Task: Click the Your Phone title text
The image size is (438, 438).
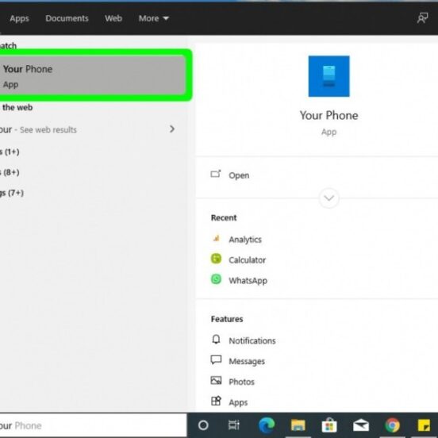Action: click(328, 115)
